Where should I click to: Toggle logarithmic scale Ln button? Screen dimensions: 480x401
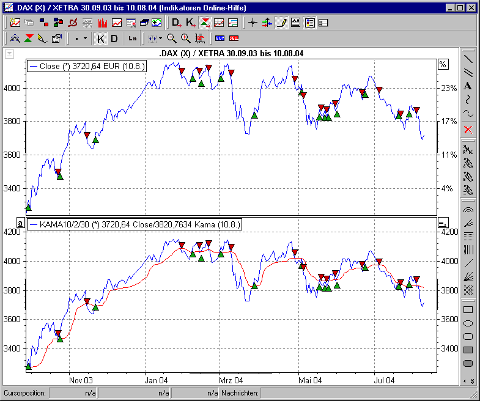(x=133, y=39)
